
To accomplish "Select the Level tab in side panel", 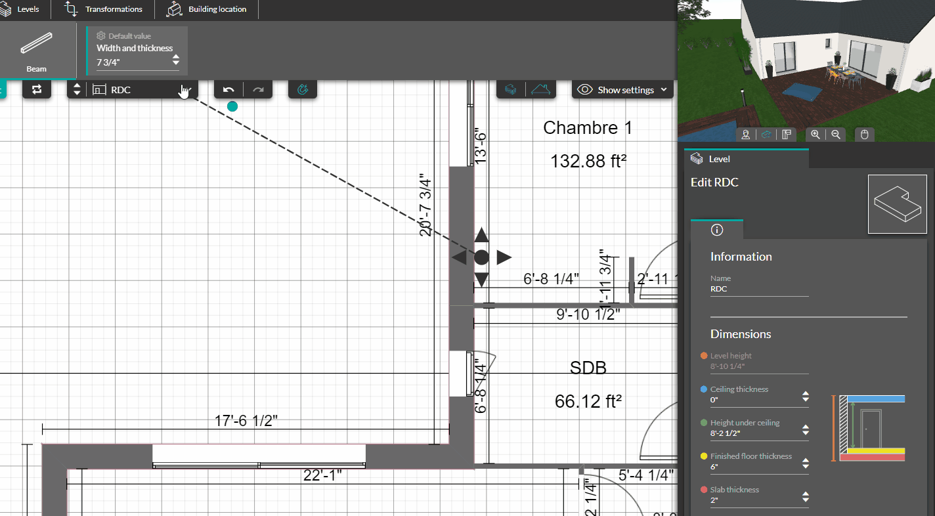I will coord(746,159).
